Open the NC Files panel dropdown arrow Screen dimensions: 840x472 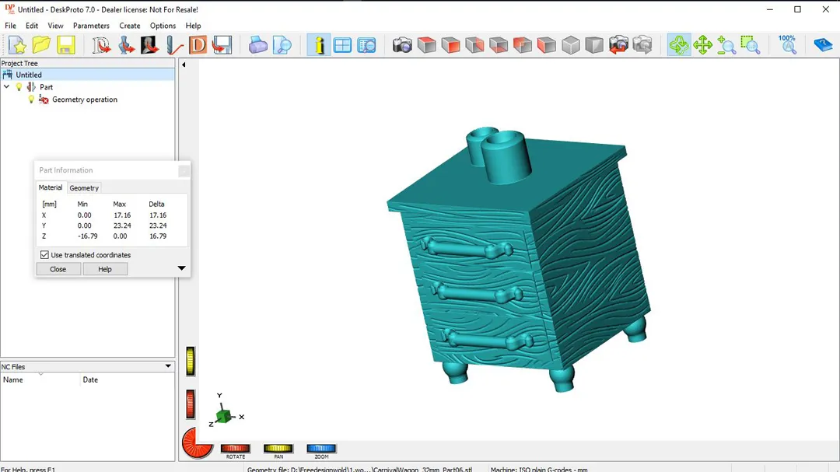(x=168, y=366)
